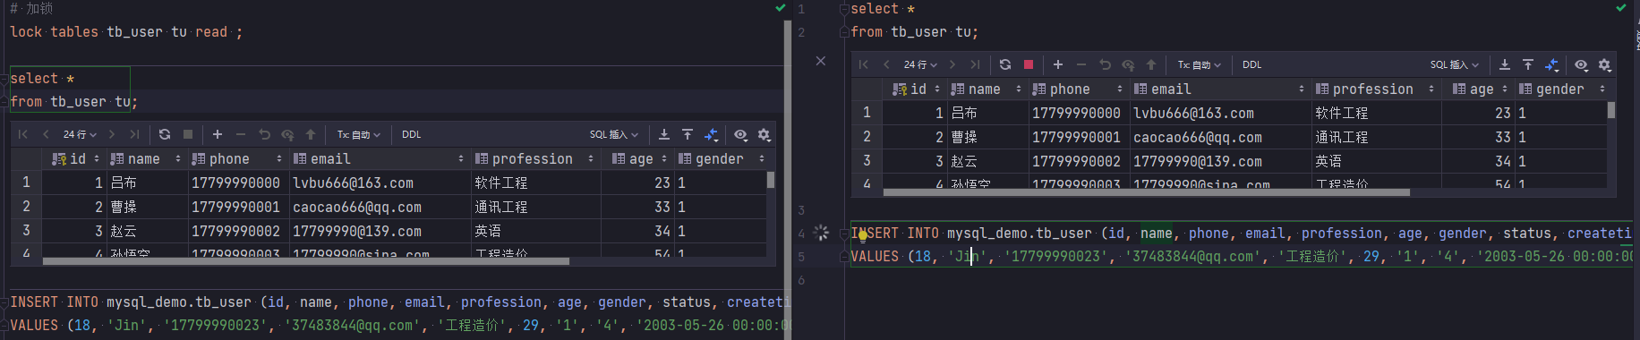Click compare data icon in left grid toolbar
The height and width of the screenshot is (340, 1640).
[711, 134]
